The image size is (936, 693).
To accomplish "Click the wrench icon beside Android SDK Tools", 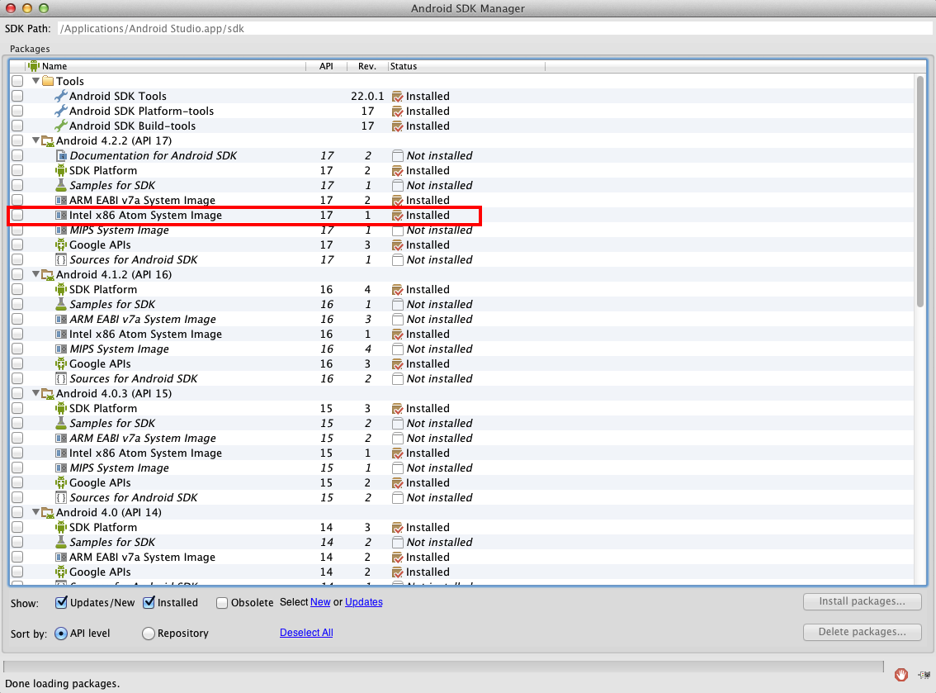I will (60, 96).
